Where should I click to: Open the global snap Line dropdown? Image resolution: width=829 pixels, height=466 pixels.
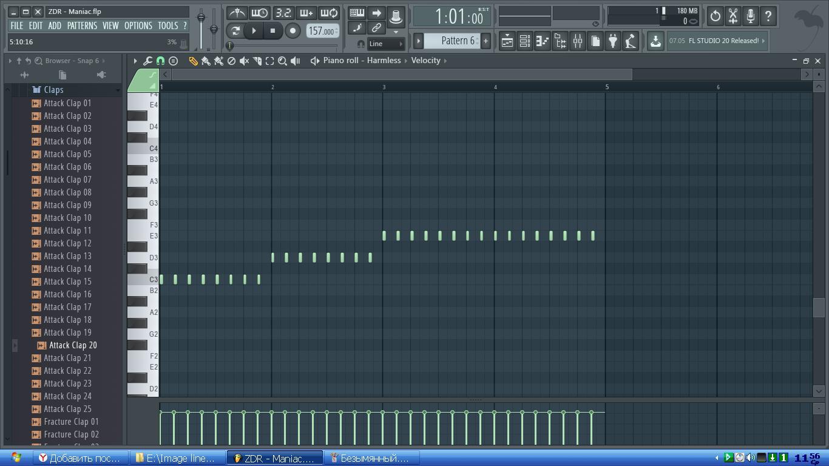[x=386, y=44]
